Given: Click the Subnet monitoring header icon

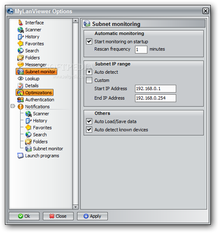Looking at the screenshot, I should 87,24.
